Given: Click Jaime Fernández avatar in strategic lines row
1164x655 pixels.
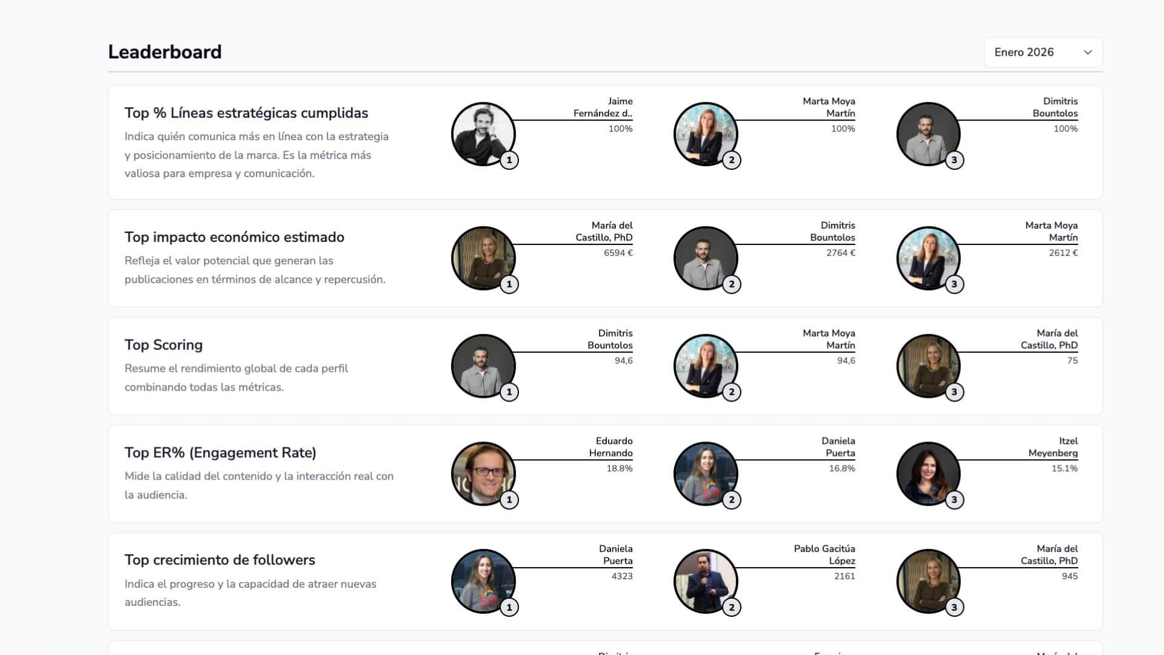Looking at the screenshot, I should click(483, 134).
